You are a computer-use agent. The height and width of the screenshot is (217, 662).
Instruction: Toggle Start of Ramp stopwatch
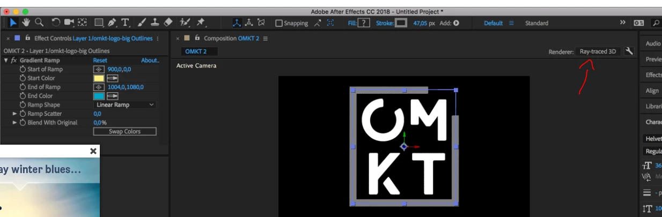(x=23, y=69)
